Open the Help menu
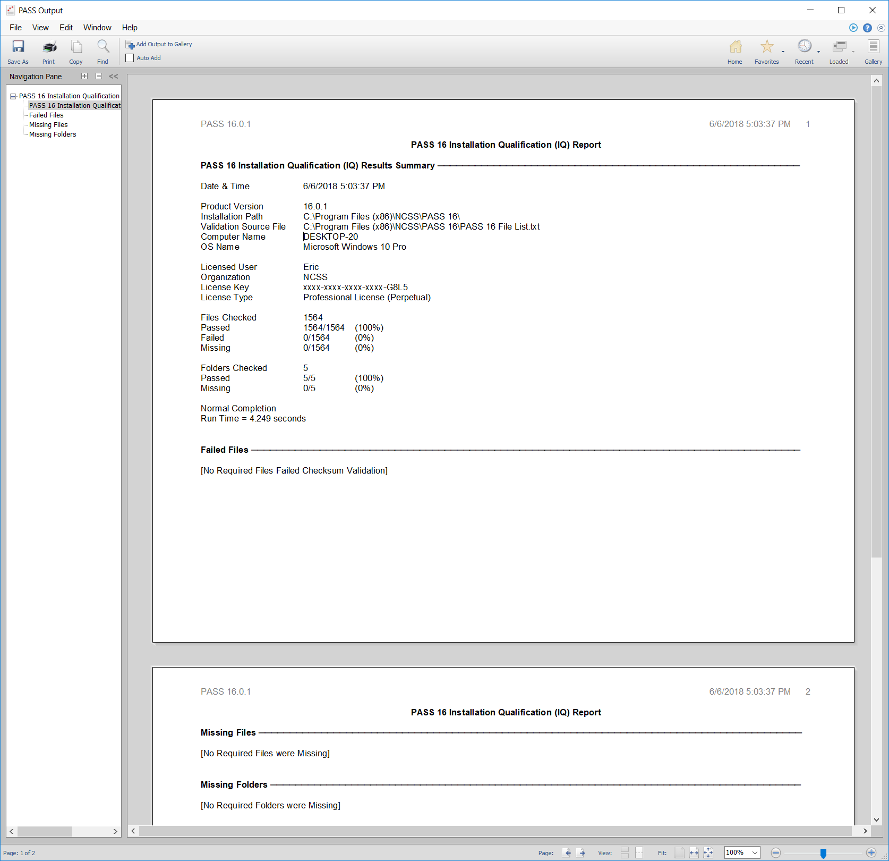Screen dimensions: 889x861 point(130,28)
